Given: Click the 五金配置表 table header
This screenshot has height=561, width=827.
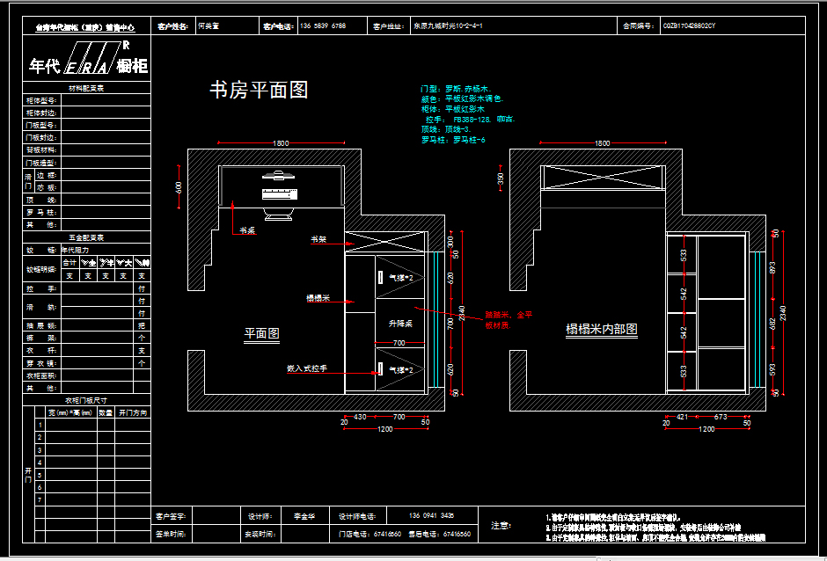Looking at the screenshot, I should click(x=86, y=237).
